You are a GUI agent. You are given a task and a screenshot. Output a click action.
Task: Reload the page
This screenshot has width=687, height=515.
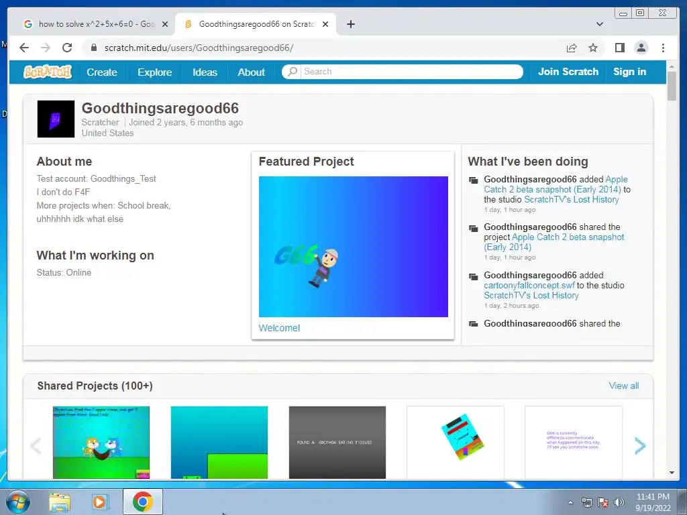[x=67, y=48]
